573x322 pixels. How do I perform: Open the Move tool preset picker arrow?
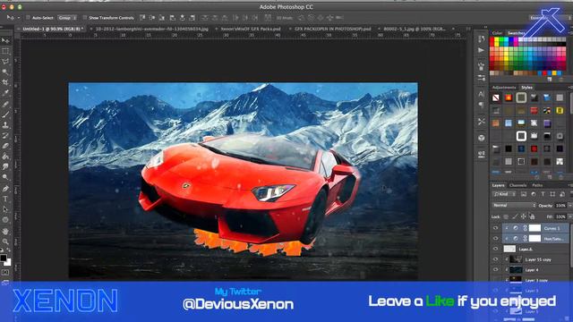pyautogui.click(x=19, y=18)
